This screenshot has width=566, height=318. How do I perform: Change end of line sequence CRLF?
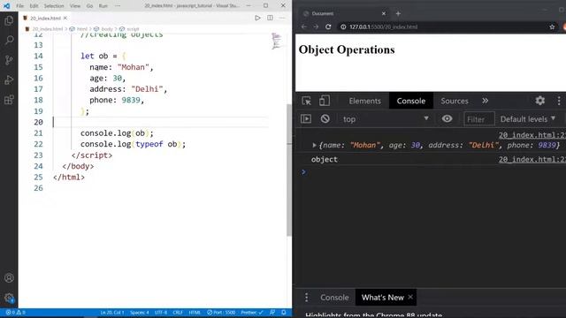[x=178, y=313]
